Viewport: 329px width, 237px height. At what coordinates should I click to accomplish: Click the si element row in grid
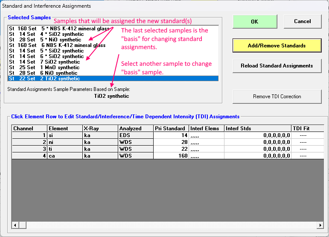tap(64, 135)
